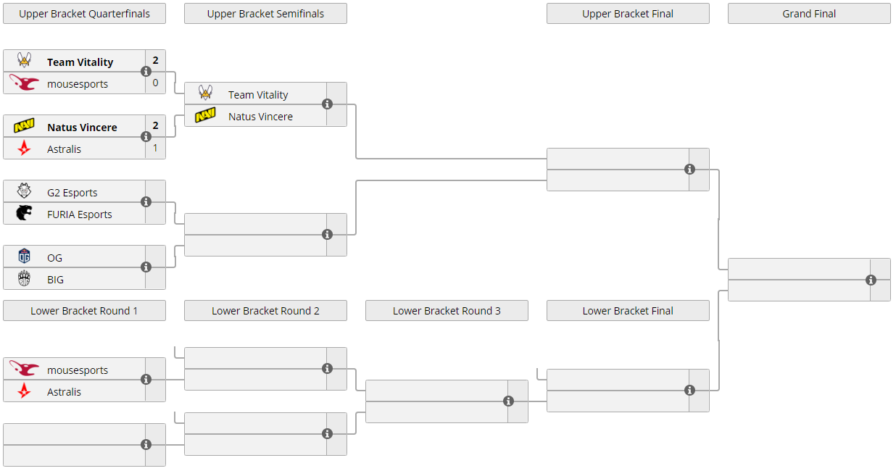The image size is (896, 471).
Task: Click the Grand Final match info icon
Action: [x=871, y=280]
